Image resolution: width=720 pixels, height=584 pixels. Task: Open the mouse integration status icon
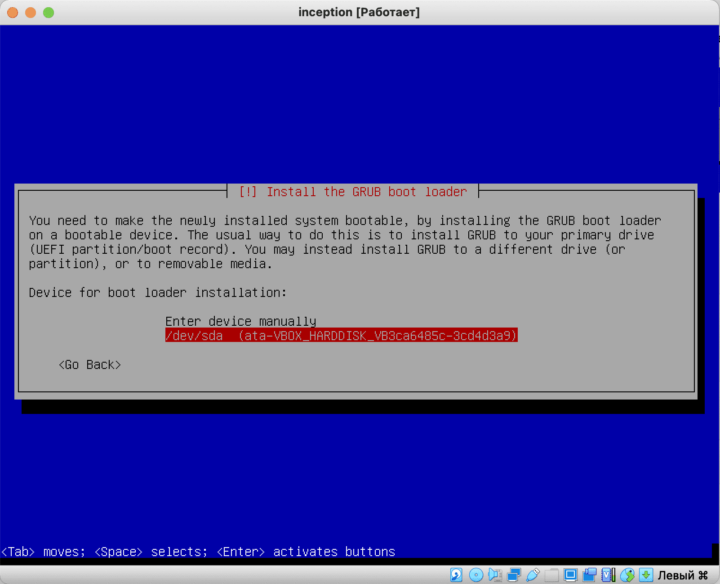point(627,575)
